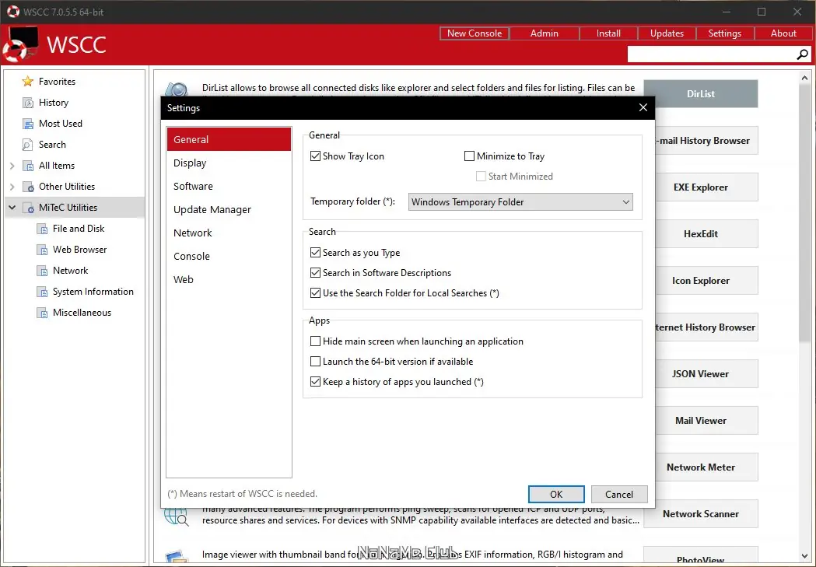Enable Hide main screen when launching application
Screen dimensions: 816x567
tap(315, 341)
